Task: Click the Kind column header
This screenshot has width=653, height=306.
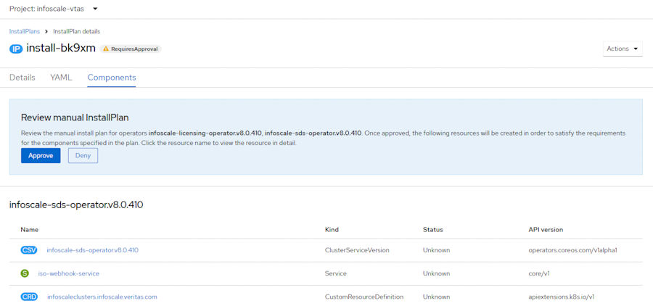Action: point(332,230)
